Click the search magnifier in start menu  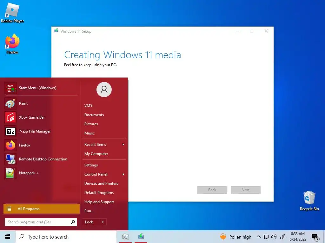pos(73,222)
